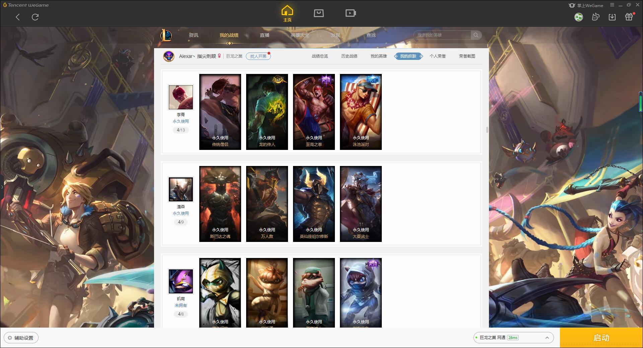Open the friends chat icon
Screen dimensions: 643x348
tap(595, 17)
